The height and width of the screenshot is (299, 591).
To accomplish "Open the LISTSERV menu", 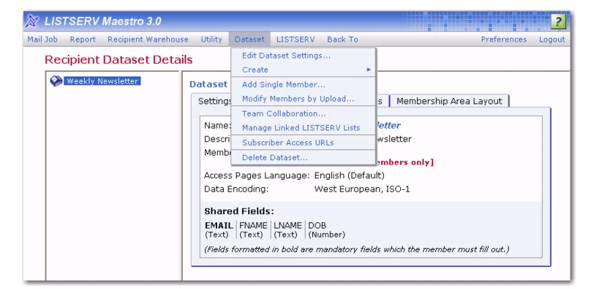I will click(x=295, y=39).
